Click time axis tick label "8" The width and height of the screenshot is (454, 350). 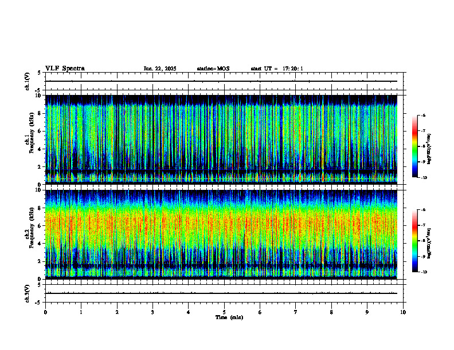click(x=331, y=312)
